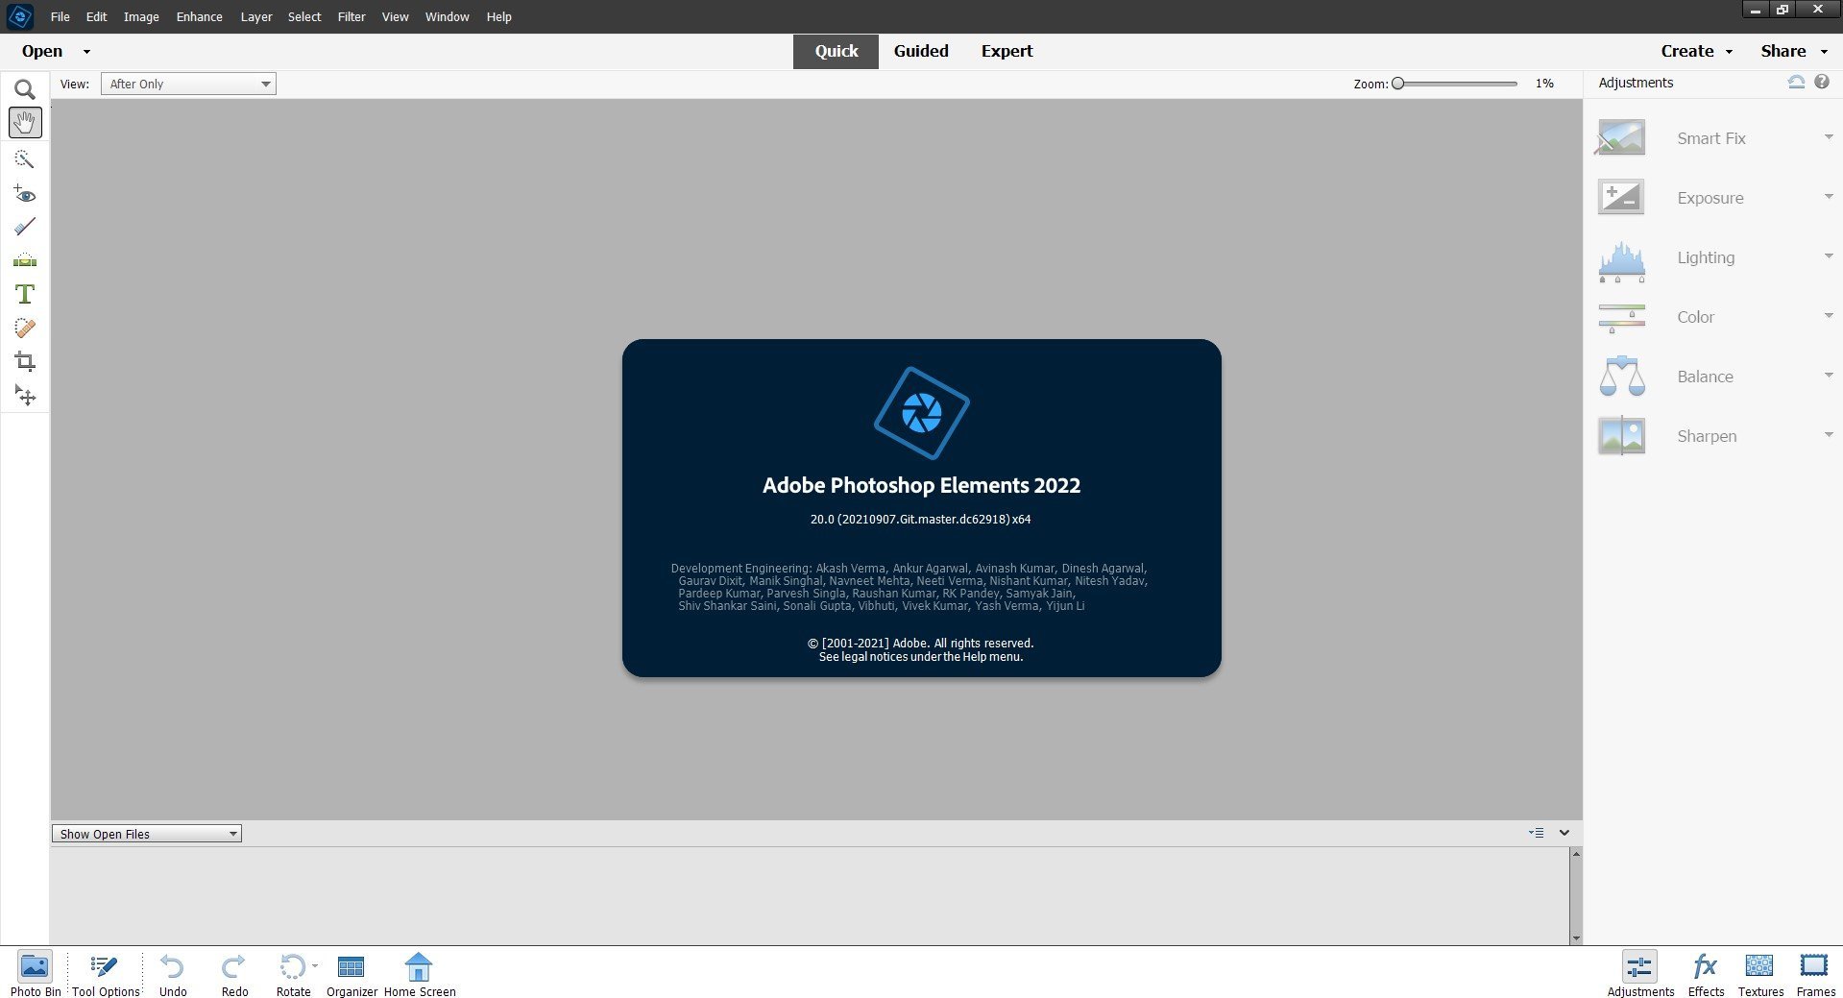This screenshot has height=998, width=1843.
Task: Open Adjustments panel help
Action: click(1822, 83)
